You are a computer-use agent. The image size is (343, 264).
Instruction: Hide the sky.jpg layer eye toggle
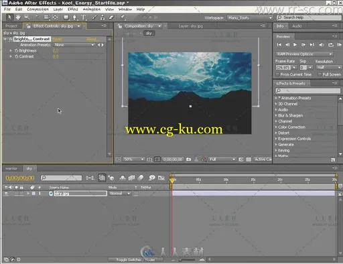(6, 194)
